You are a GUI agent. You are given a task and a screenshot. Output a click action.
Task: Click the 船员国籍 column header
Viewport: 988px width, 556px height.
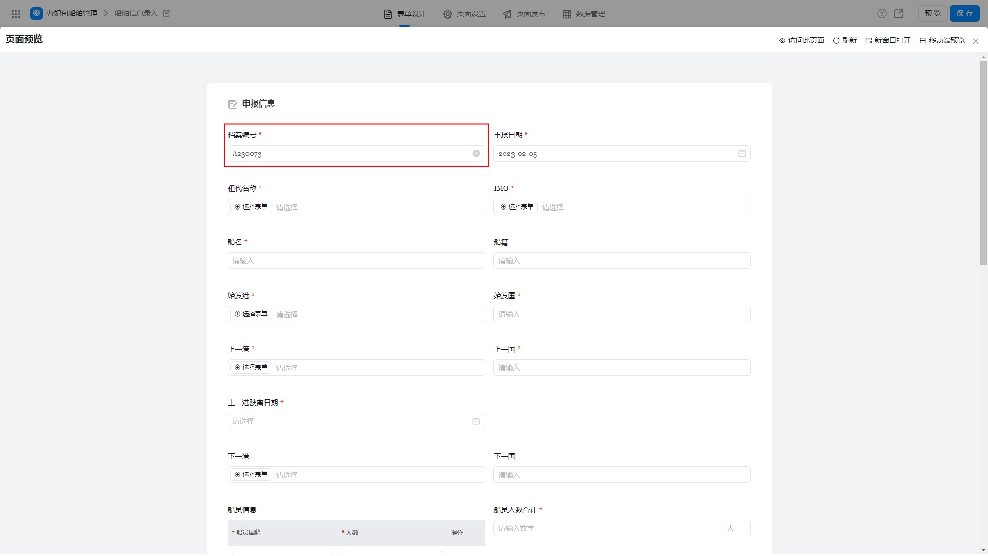(248, 533)
